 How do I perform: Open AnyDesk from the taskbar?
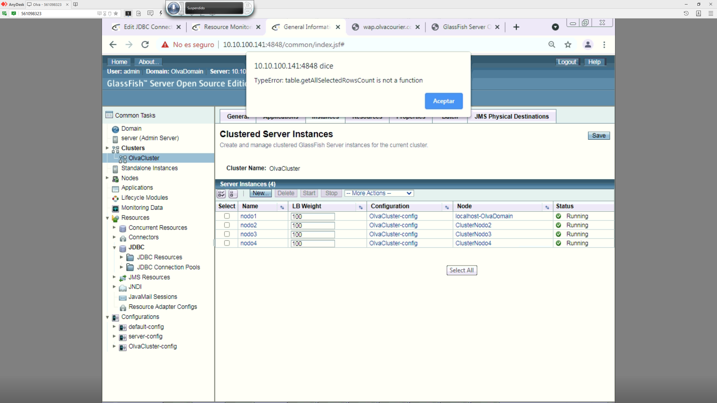pyautogui.click(x=12, y=4)
